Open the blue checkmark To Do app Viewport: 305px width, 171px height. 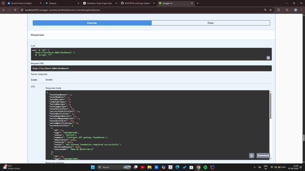[x=184, y=167]
